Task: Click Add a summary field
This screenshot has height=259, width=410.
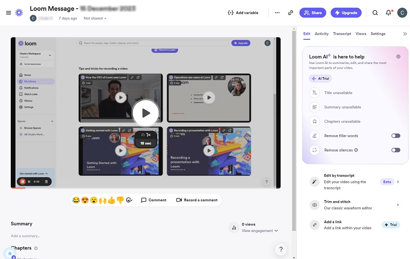Action: (26, 236)
